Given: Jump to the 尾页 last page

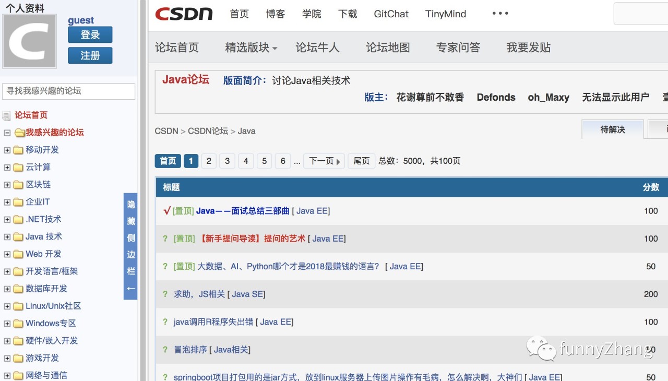Looking at the screenshot, I should click(x=361, y=161).
